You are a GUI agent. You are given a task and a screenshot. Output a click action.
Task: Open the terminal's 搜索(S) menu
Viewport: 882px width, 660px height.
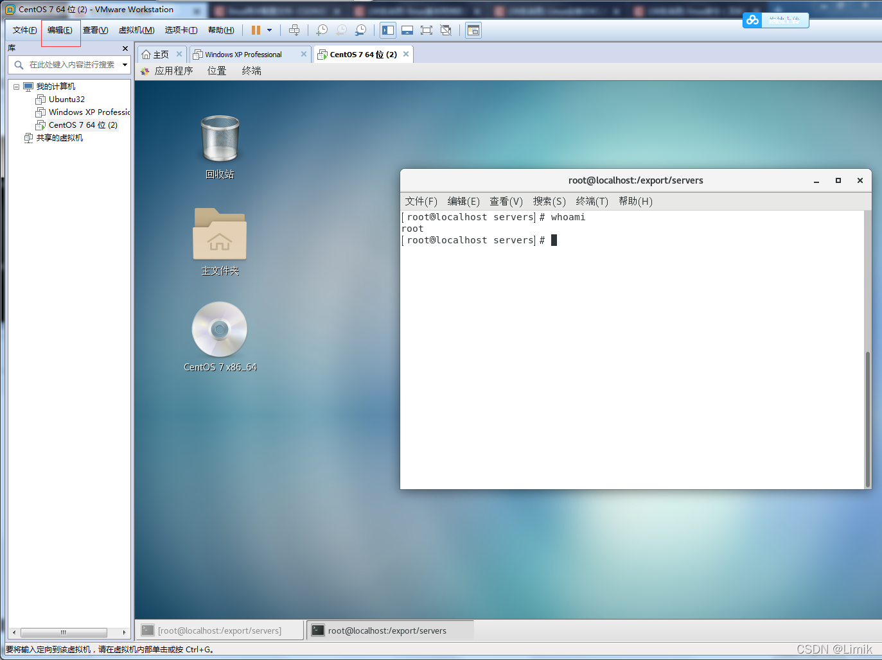click(x=549, y=202)
